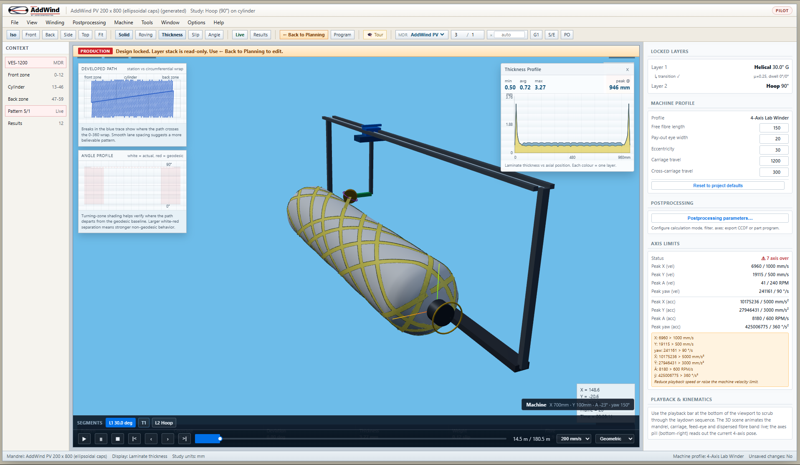Click the auto scale input field

(x=509, y=35)
